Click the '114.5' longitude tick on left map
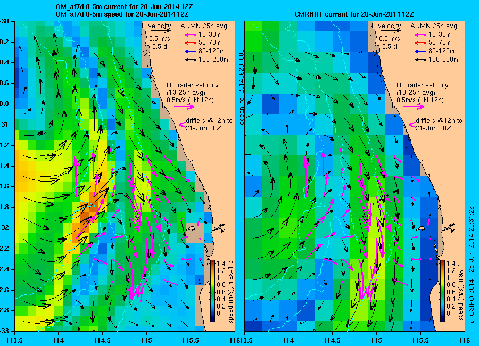This screenshot has height=346, width=479. (102, 341)
